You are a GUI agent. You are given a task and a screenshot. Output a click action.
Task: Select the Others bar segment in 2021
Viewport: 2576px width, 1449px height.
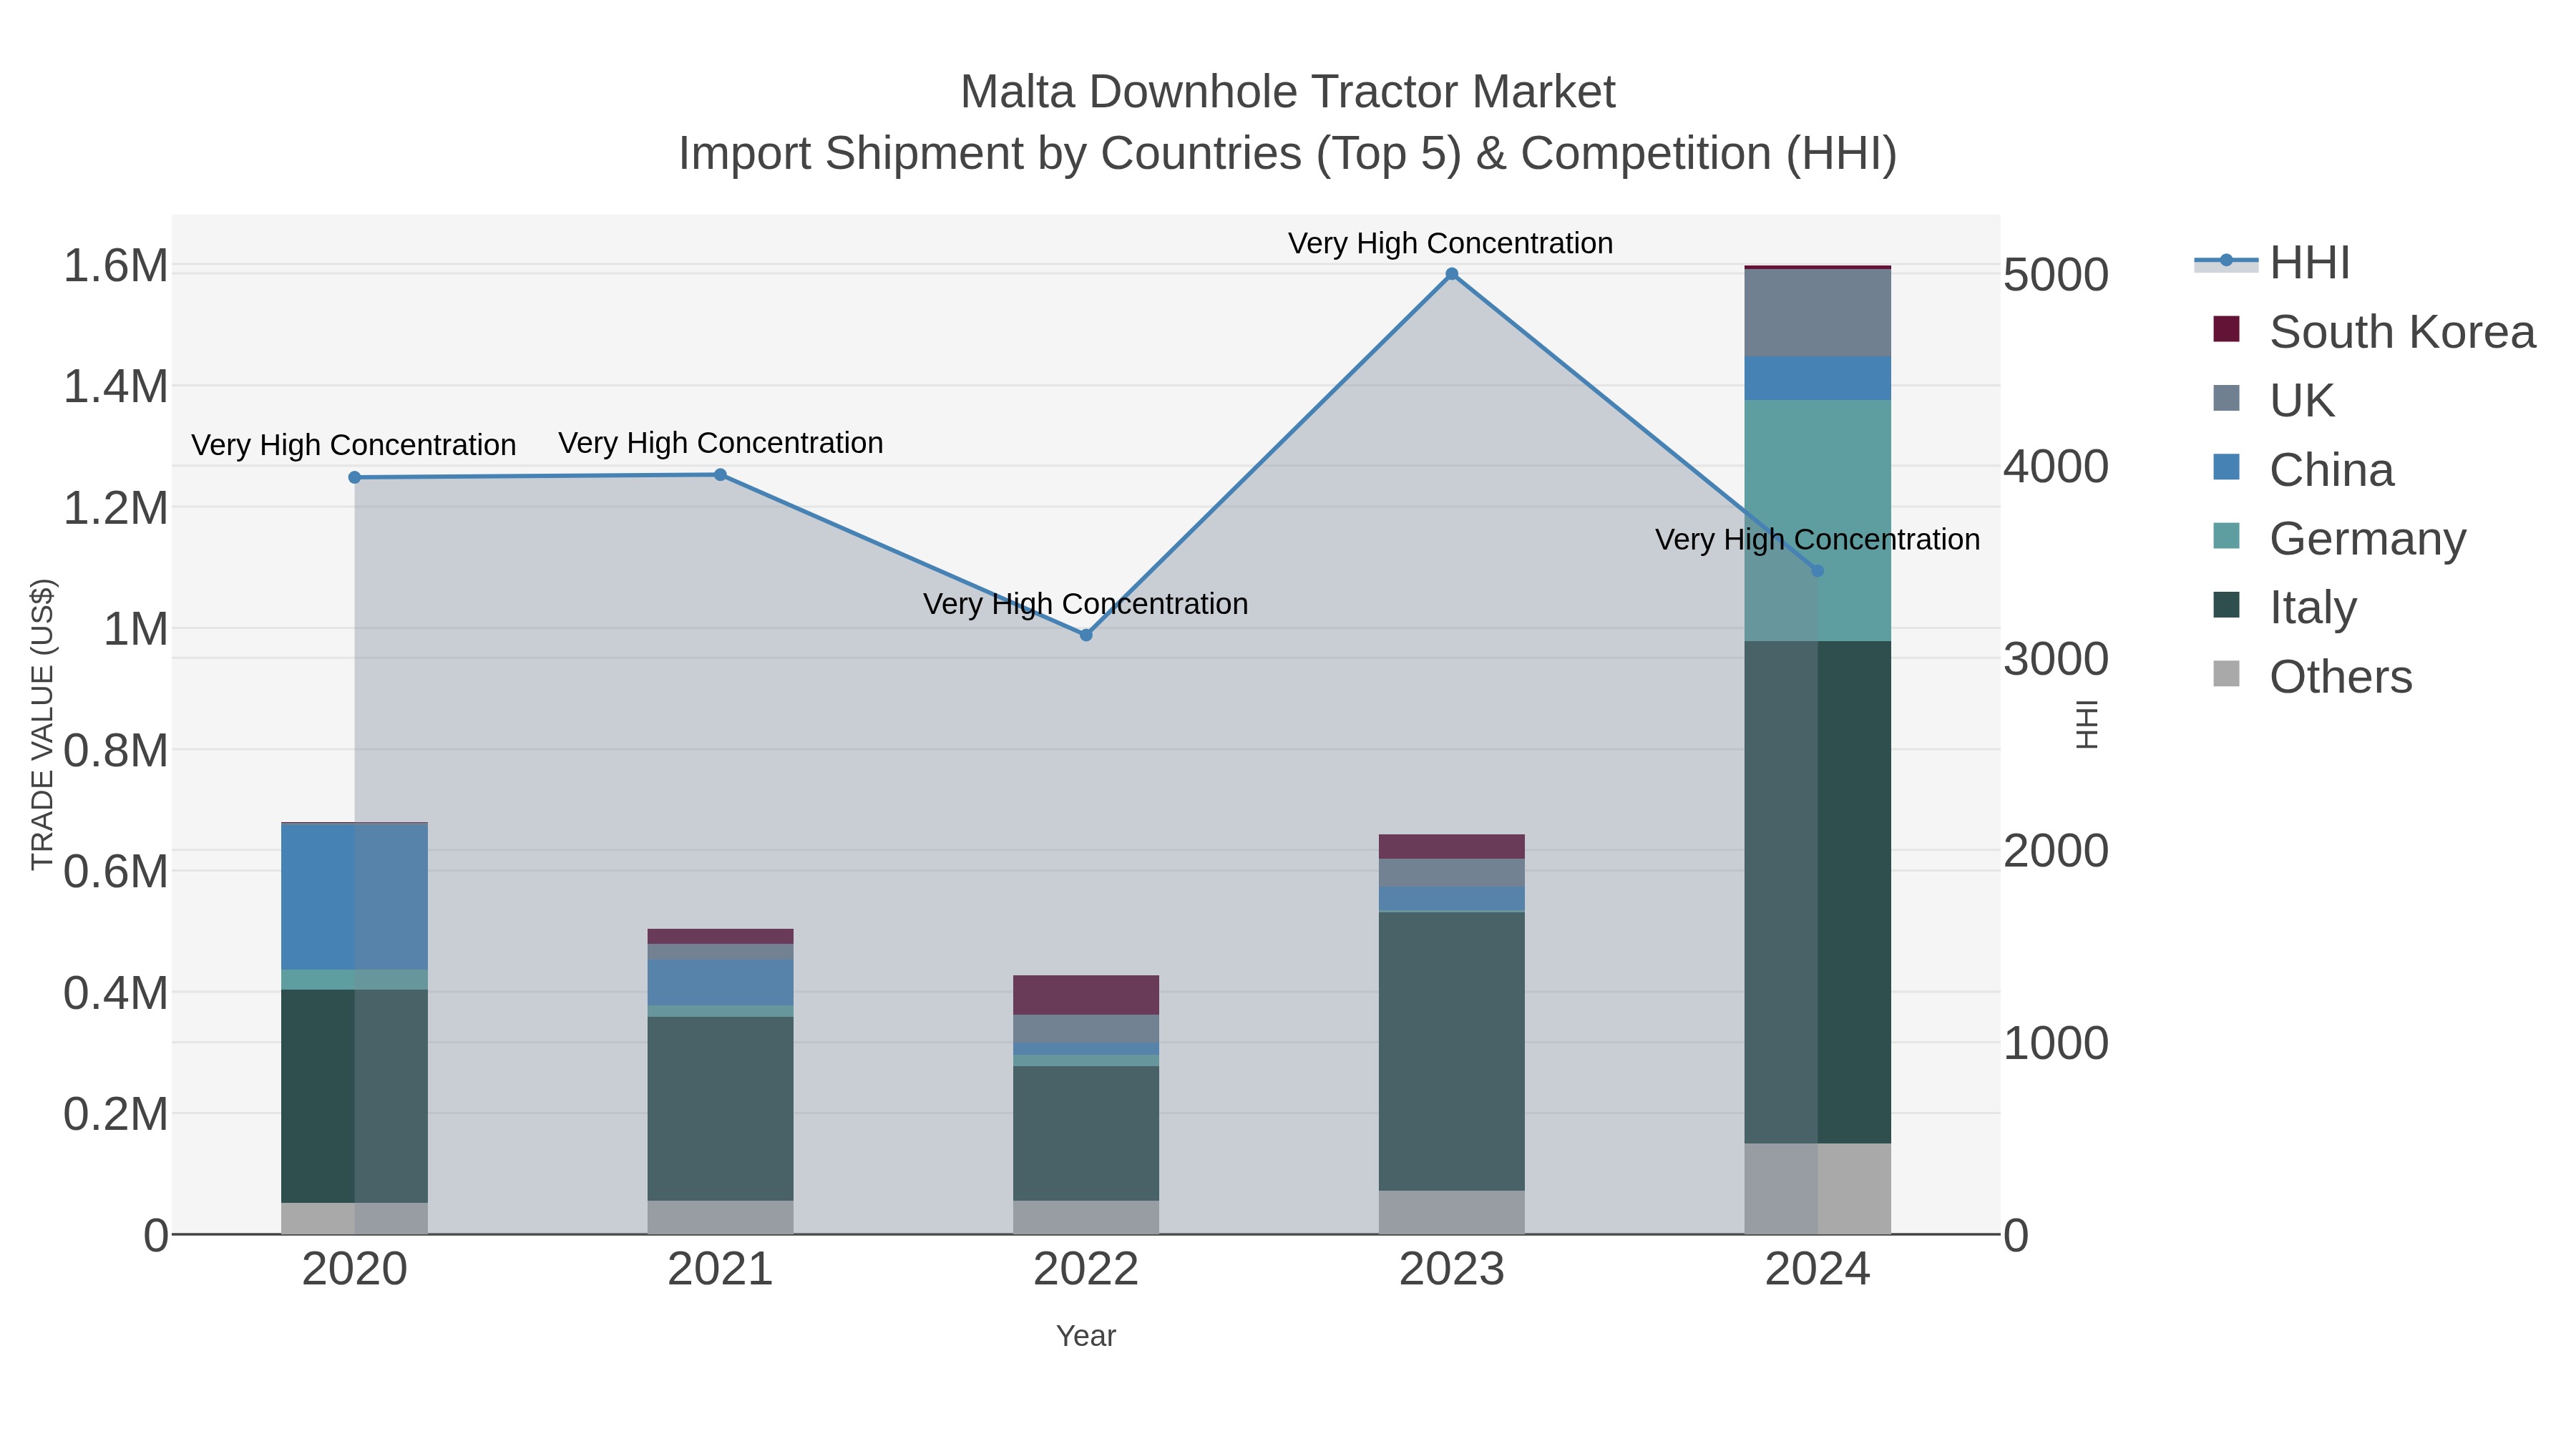point(720,1217)
